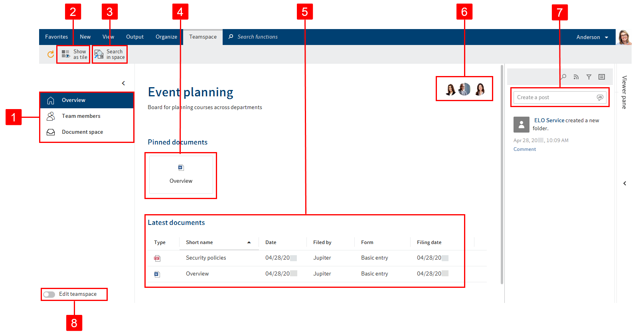Open the pinned Overview document tile
This screenshot has height=336, width=644.
point(181,175)
